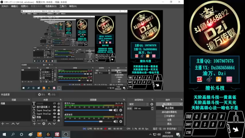This screenshot has width=245, height=138.
Task: Open the 麦克风/Aux audio settings gear
Action: click(x=121, y=110)
